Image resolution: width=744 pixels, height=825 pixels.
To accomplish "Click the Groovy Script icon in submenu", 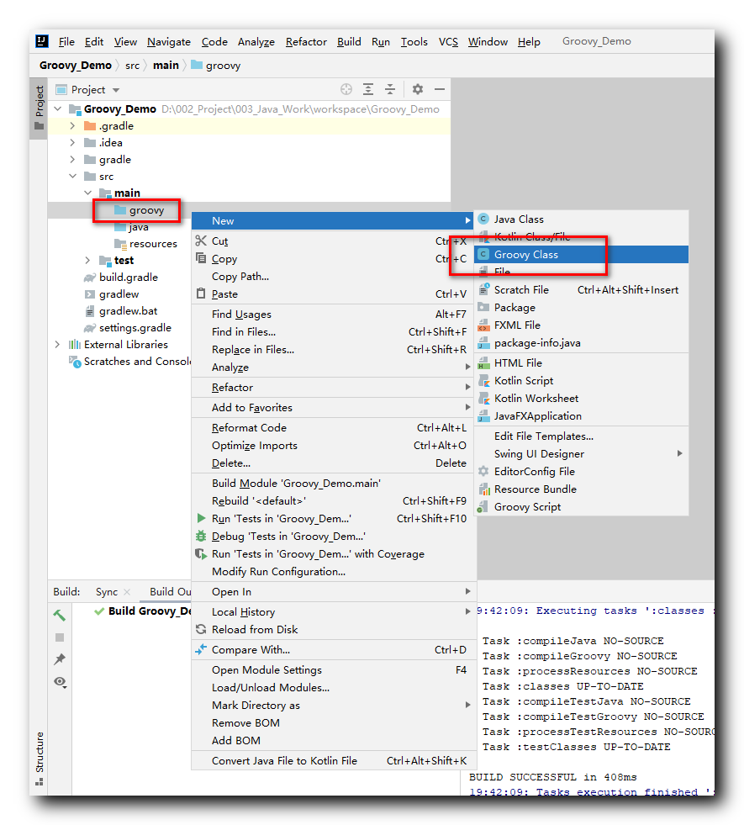I will pos(483,506).
